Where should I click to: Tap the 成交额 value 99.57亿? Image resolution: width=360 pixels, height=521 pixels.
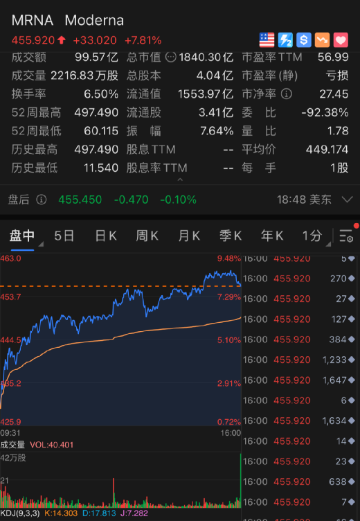pyautogui.click(x=96, y=57)
